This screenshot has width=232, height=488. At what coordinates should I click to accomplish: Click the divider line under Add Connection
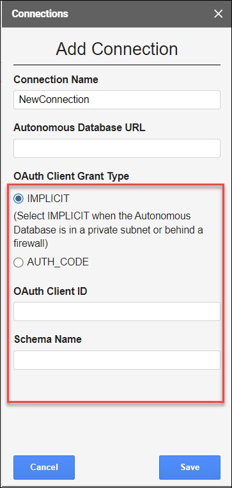tap(117, 65)
